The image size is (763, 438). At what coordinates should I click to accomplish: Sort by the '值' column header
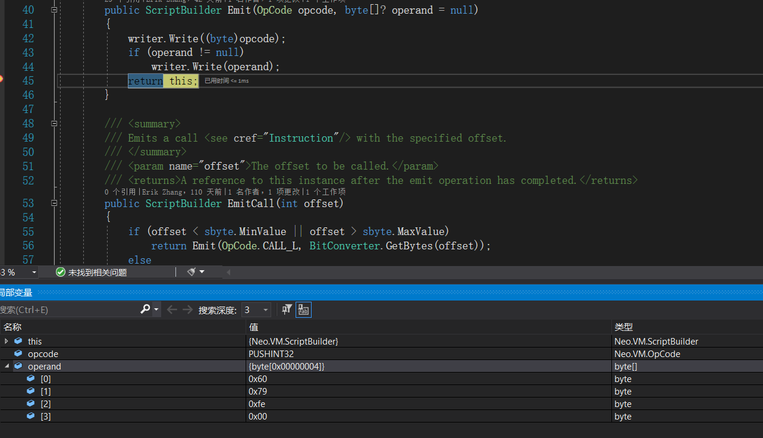pyautogui.click(x=429, y=327)
